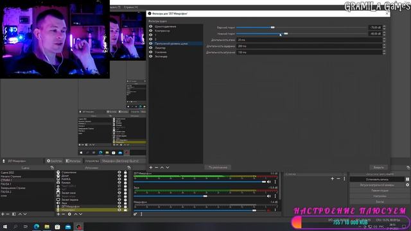The width and height of the screenshot is (411, 231).
Task: Mute Звук channel speaker icon
Action: [x=269, y=196]
